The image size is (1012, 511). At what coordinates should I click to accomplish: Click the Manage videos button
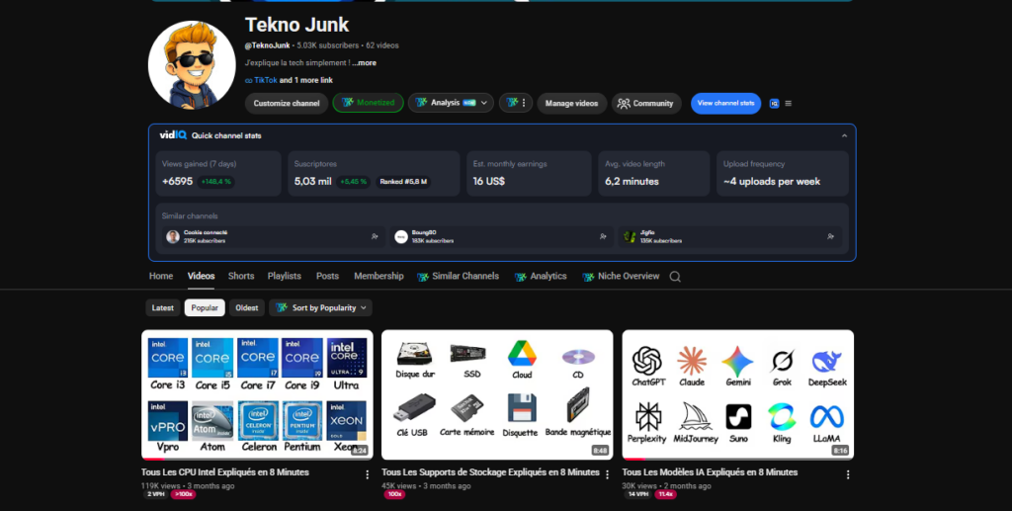572,103
